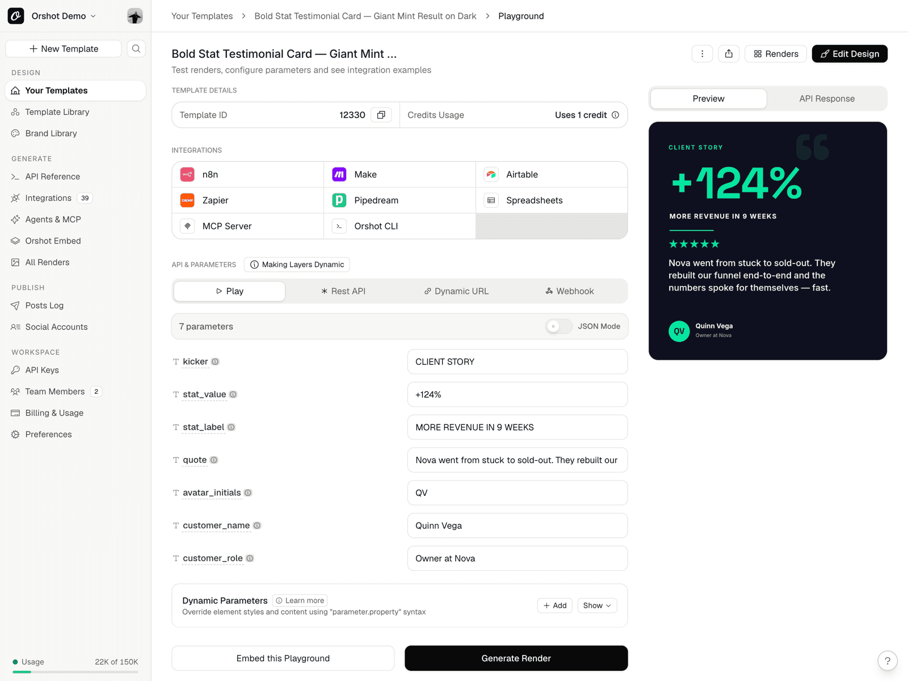Open the Pipedream integration
This screenshot has width=908, height=681.
400,200
